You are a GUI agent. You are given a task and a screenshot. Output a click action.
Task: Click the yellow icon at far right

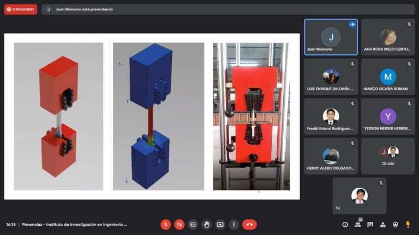pos(408,224)
